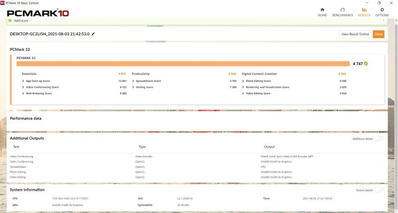Click the Output column header
398x213 pixels.
click(x=269, y=146)
